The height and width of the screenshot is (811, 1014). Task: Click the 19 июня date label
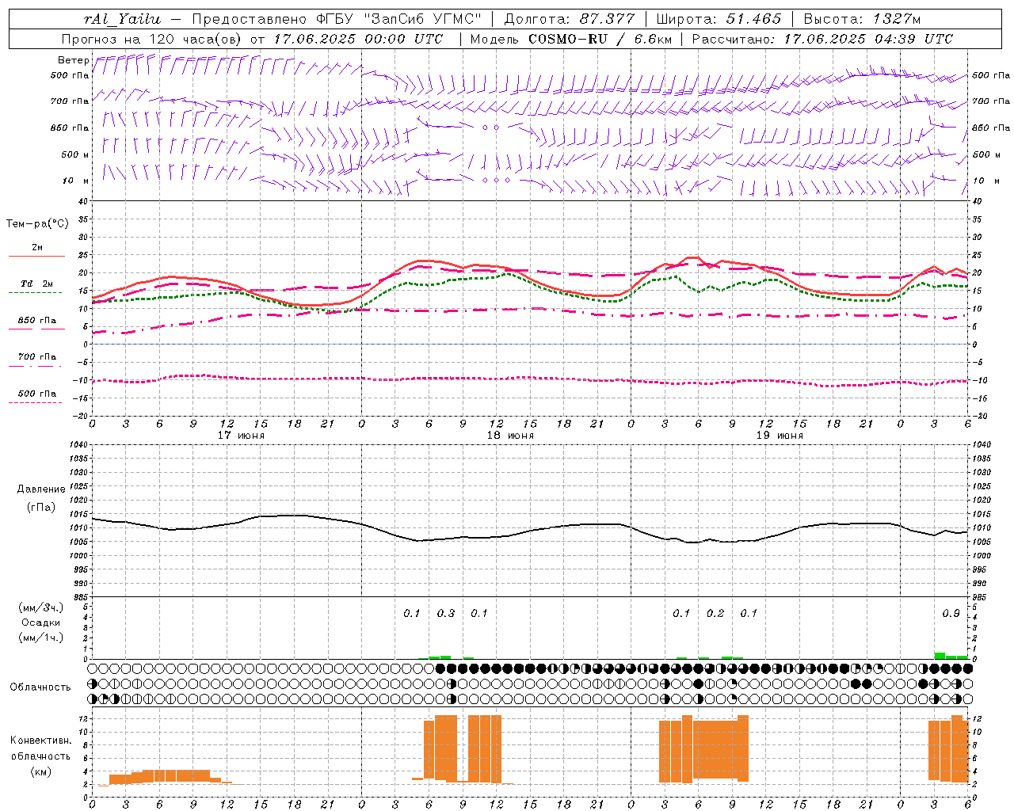point(780,436)
